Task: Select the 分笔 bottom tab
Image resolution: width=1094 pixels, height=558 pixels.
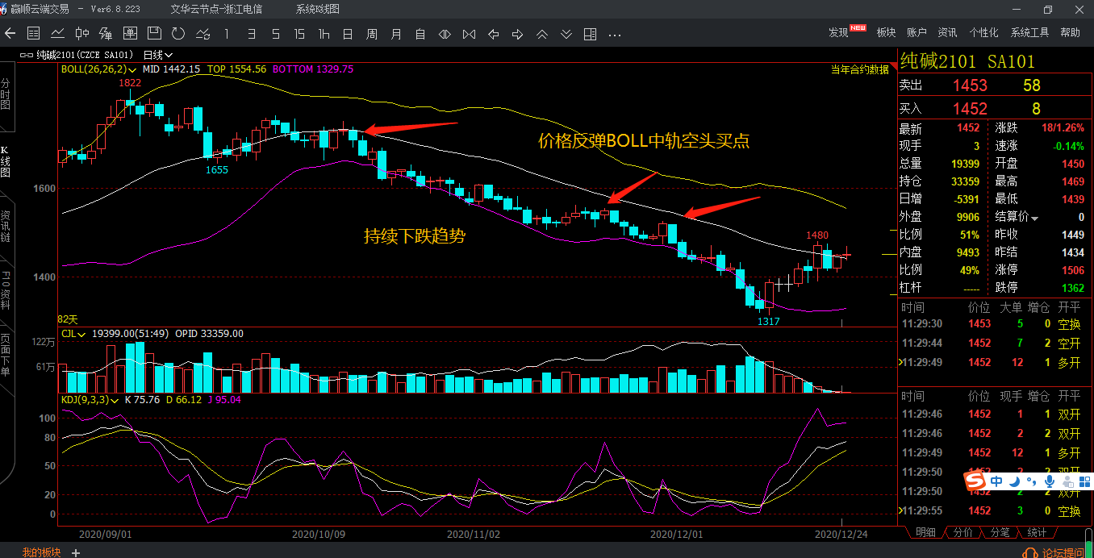Action: point(1000,533)
